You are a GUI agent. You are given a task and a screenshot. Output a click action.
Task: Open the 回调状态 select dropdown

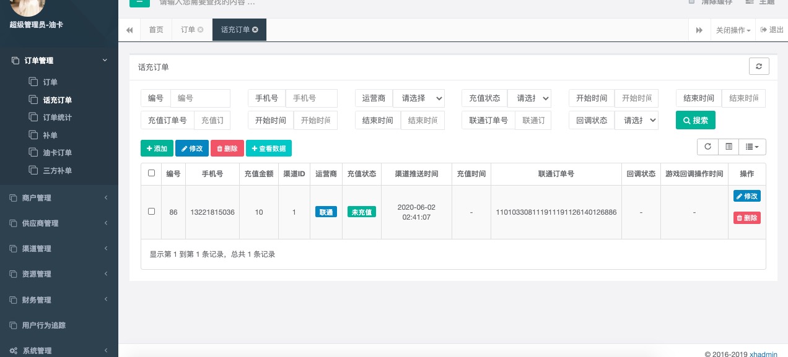pyautogui.click(x=636, y=121)
